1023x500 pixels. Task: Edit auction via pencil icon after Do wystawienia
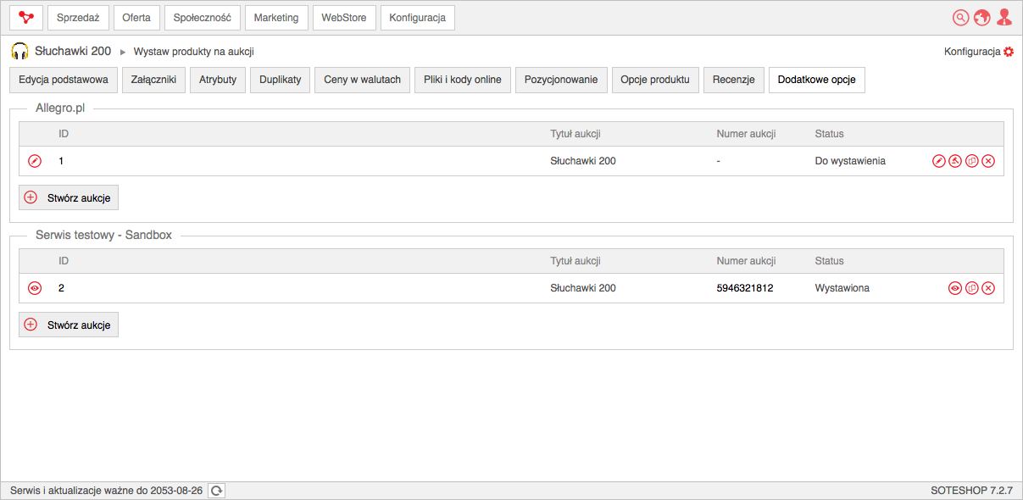point(939,161)
